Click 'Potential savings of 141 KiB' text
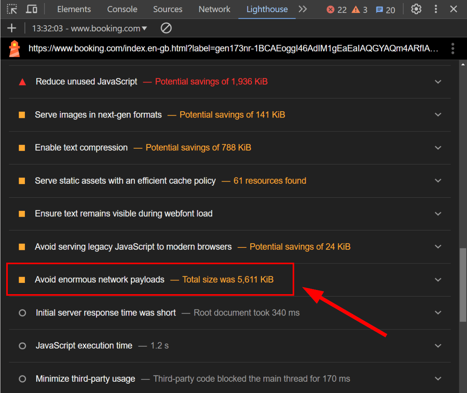Screen dimensions: 467x393 click(x=232, y=115)
